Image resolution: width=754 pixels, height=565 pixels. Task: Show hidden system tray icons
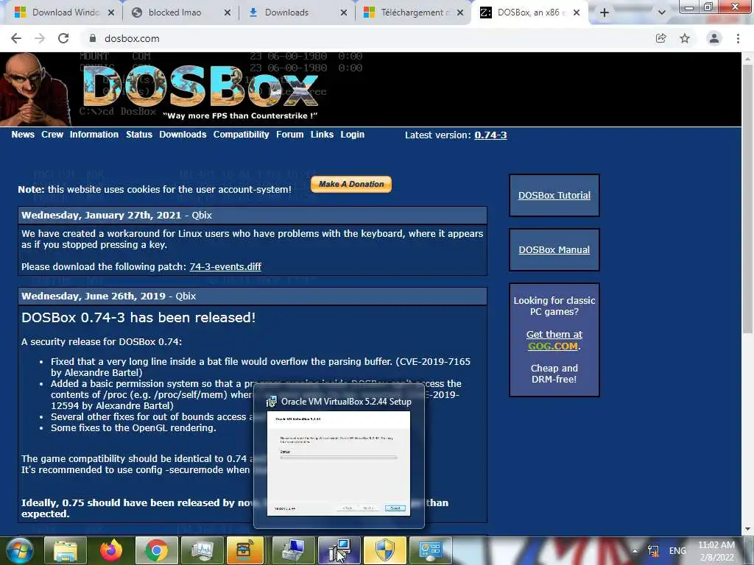[635, 551]
